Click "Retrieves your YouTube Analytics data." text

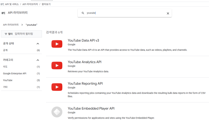88,72
